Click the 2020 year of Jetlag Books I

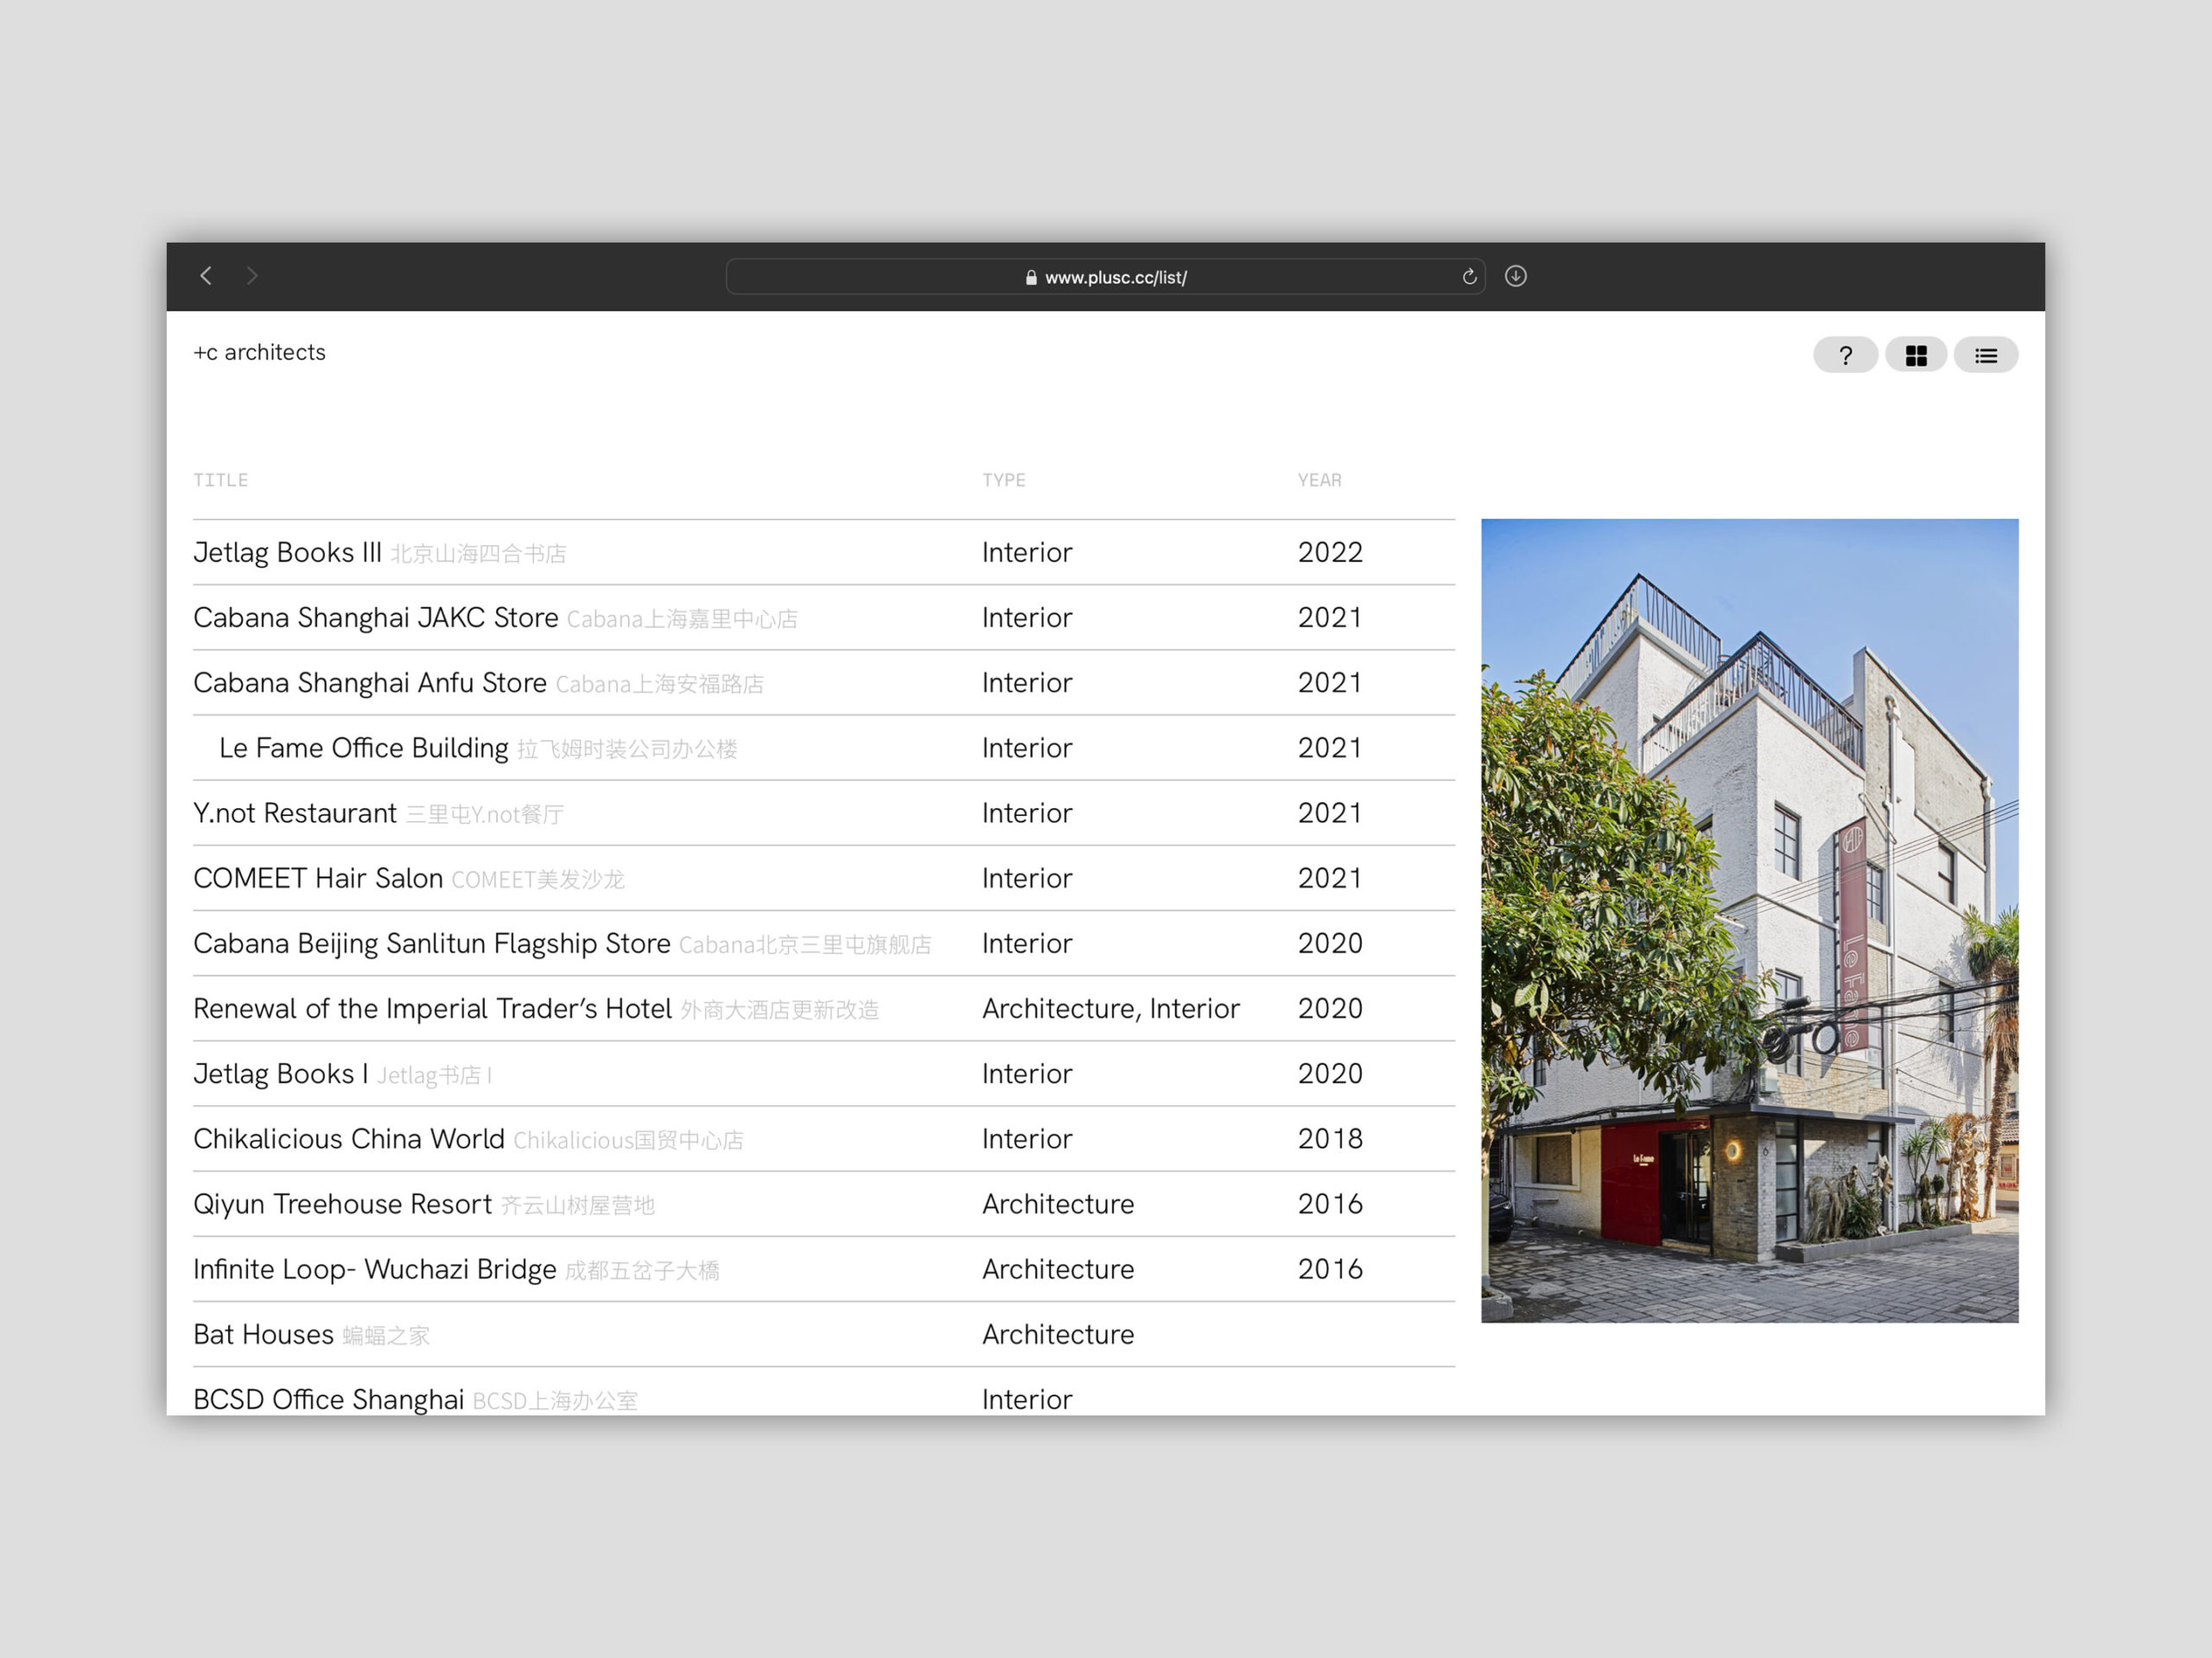click(x=1330, y=1073)
